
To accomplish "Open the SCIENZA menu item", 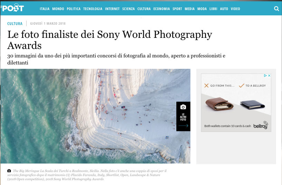I will pyautogui.click(x=128, y=9).
